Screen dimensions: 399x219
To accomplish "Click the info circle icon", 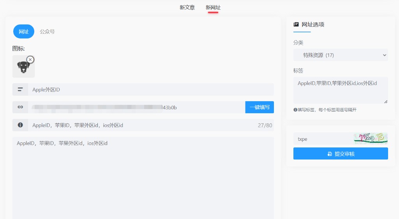I will (x=20, y=125).
